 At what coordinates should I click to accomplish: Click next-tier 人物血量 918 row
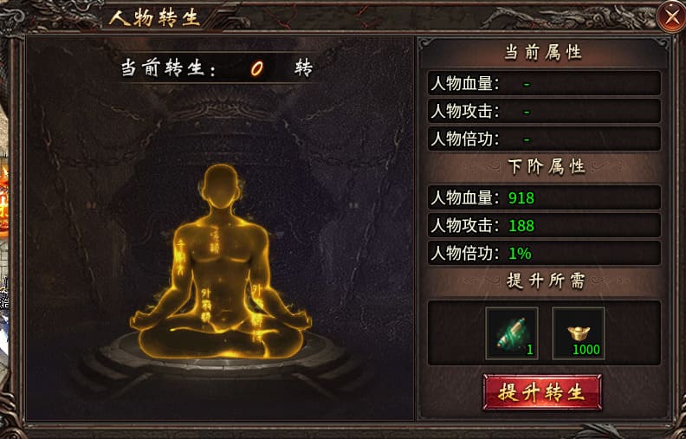(544, 197)
